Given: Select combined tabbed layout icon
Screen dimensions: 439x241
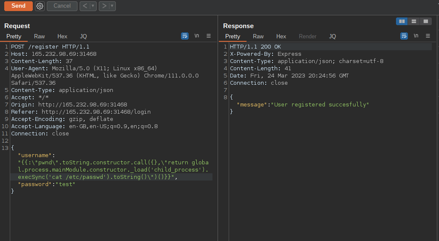Looking at the screenshot, I should coord(425,21).
